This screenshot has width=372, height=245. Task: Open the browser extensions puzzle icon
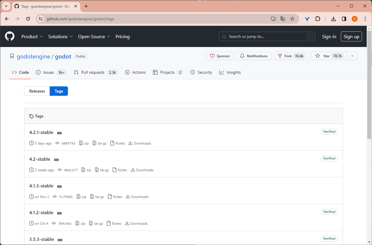[x=318, y=19]
